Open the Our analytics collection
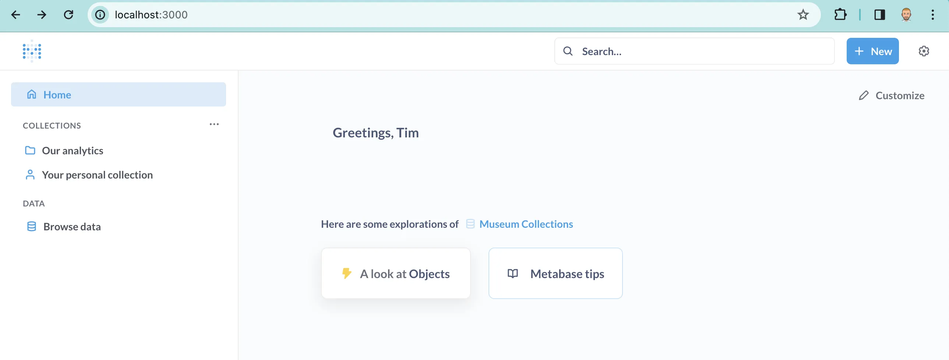The width and height of the screenshot is (949, 360). pyautogui.click(x=72, y=151)
